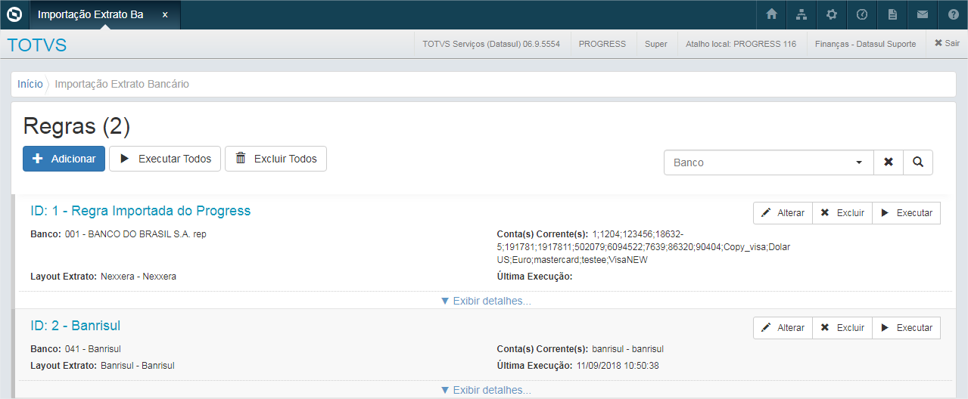The image size is (968, 399).
Task: Open ID: 2 - Banrisul rule title
Action: tap(75, 326)
